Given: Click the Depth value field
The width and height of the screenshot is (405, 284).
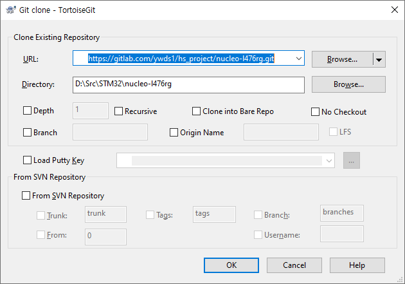Looking at the screenshot, I should [x=91, y=111].
